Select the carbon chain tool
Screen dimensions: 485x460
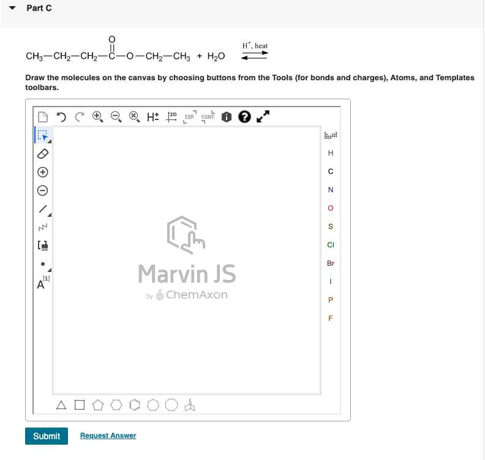[43, 227]
